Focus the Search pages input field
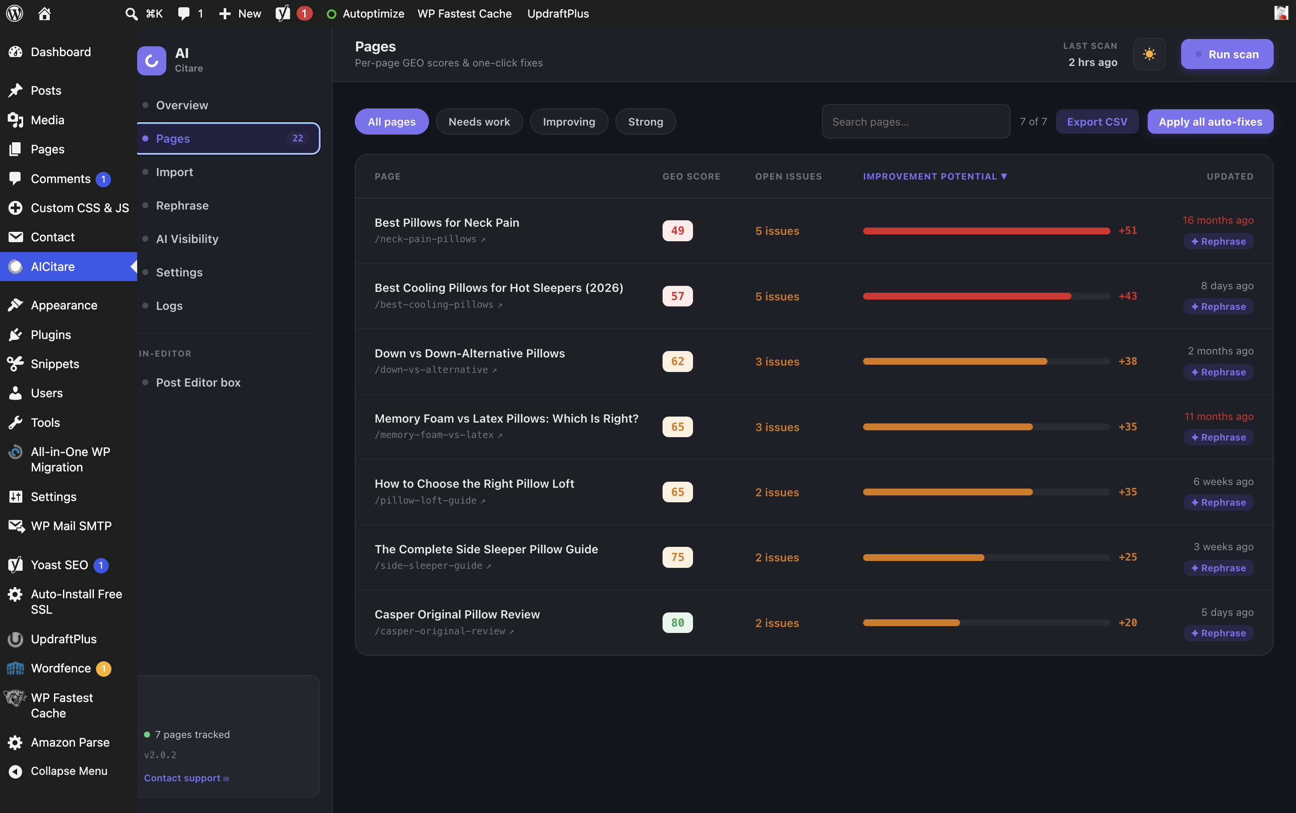 click(x=915, y=122)
